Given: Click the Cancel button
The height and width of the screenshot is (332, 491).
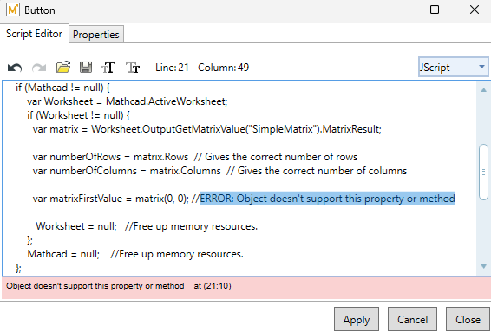Looking at the screenshot, I should click(x=412, y=320).
